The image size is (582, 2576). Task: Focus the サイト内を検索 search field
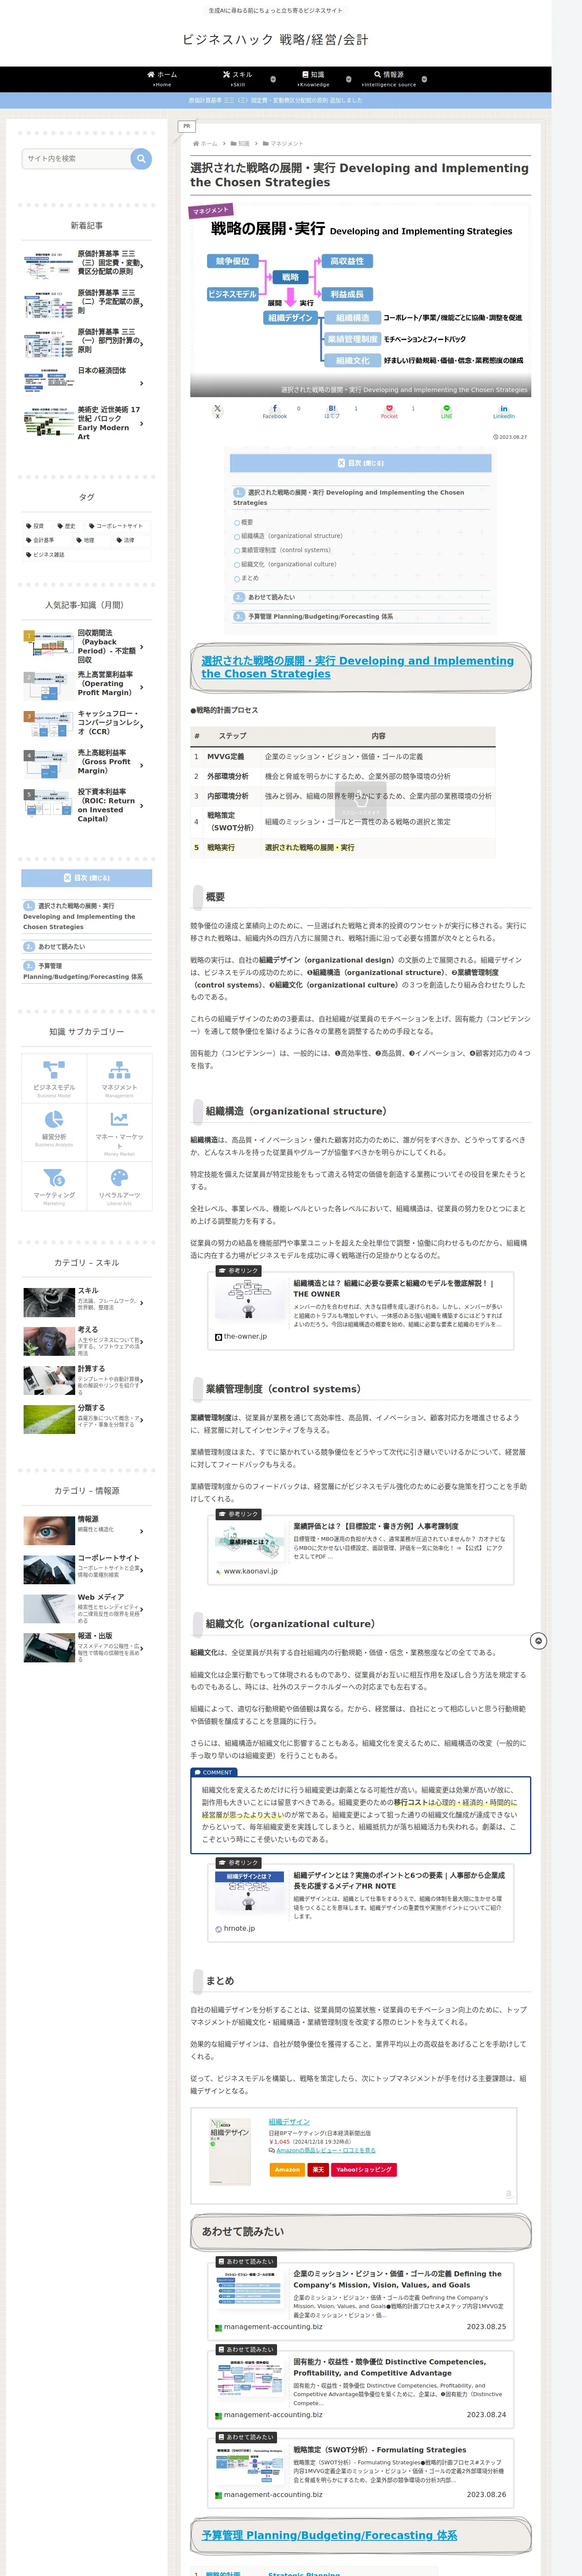click(x=76, y=158)
